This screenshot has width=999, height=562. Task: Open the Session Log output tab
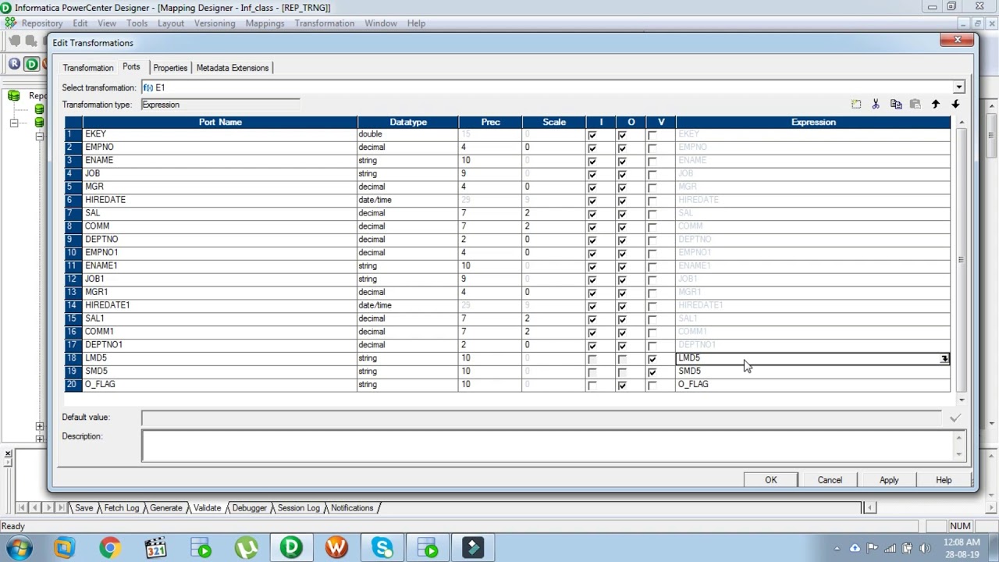coord(299,508)
